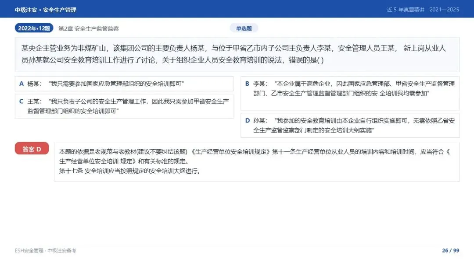Image resolution: width=474 pixels, height=266 pixels.
Task: Click the question stem text box
Action: (237, 55)
